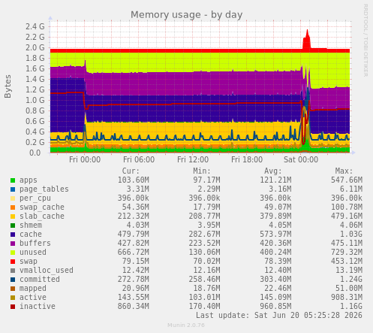Viewport: 373px width, 333px height.
Task: Click the slab_cache average value 379.89M
Action: (275, 216)
